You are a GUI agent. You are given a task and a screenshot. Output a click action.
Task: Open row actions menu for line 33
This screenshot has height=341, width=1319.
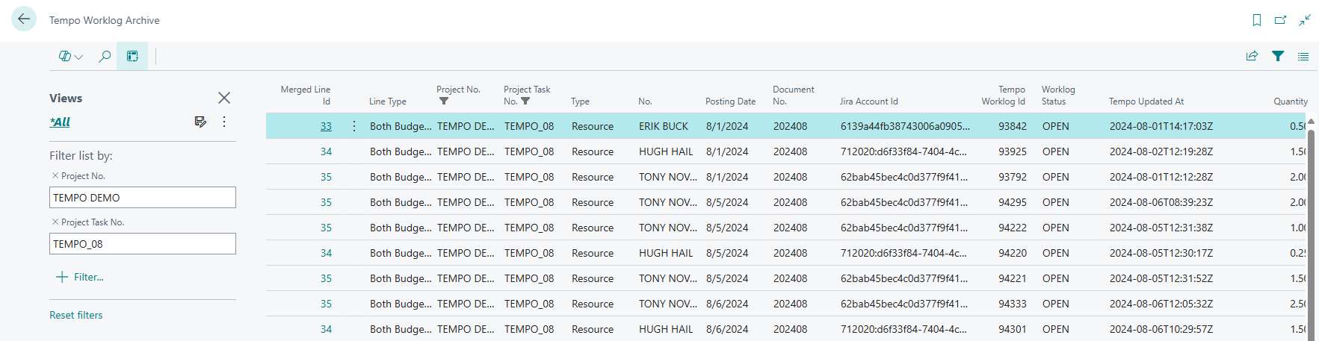[x=354, y=126]
